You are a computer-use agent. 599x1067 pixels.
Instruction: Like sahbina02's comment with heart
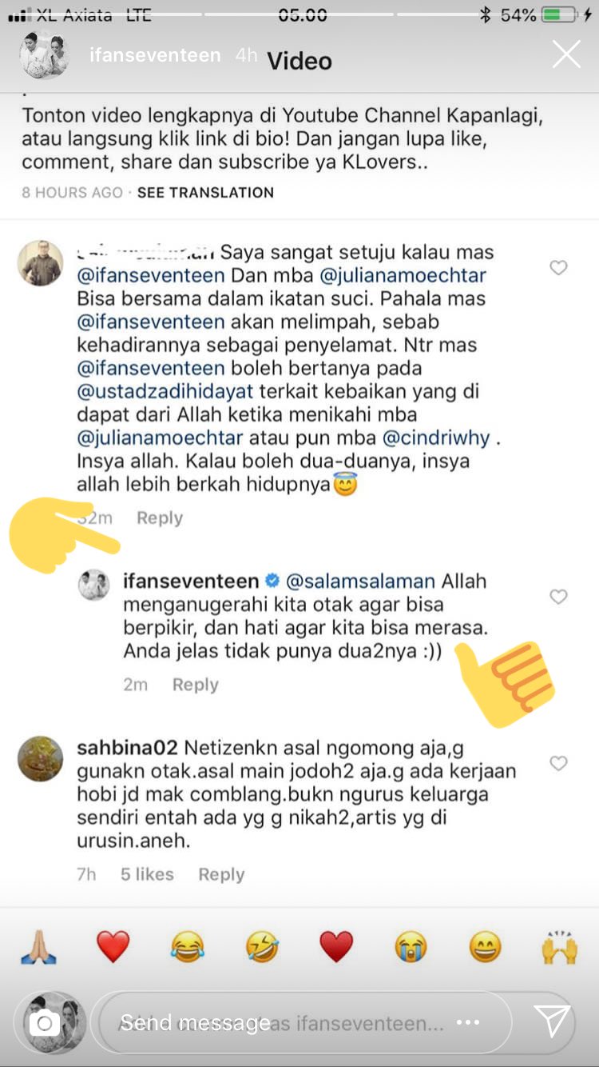(x=558, y=764)
